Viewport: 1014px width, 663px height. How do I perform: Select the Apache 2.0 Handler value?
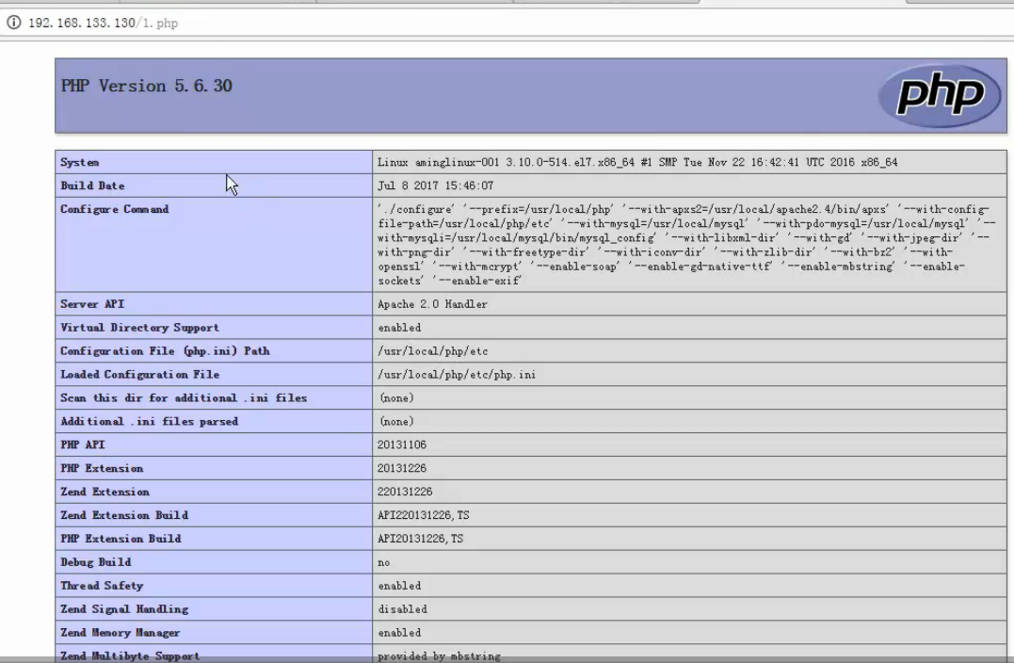433,304
